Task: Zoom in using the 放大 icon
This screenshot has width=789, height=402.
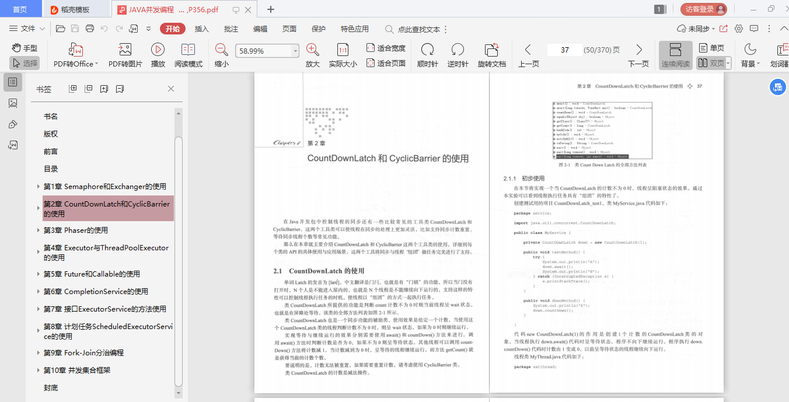Action: point(313,56)
